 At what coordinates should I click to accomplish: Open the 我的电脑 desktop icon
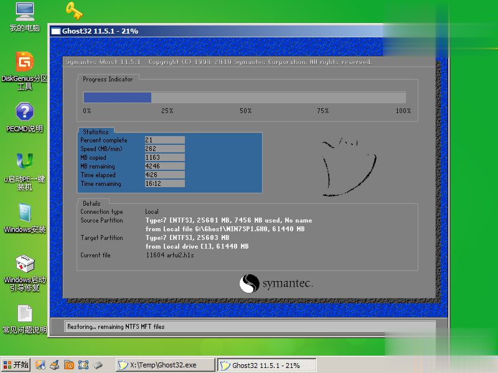coord(25,17)
